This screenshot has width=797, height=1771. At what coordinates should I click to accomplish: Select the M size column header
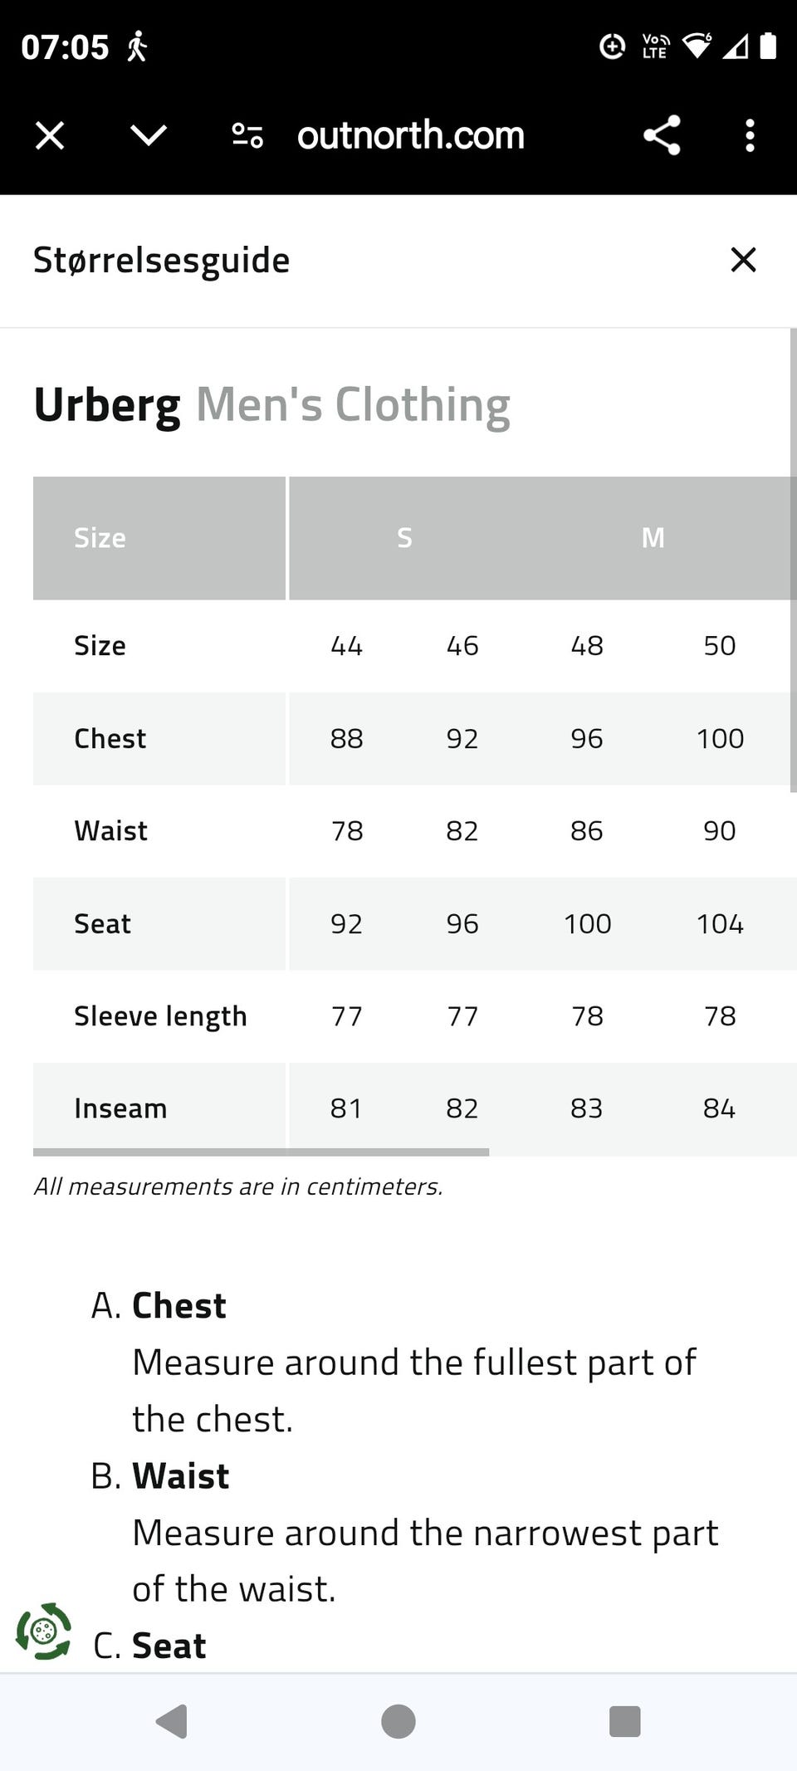click(653, 538)
